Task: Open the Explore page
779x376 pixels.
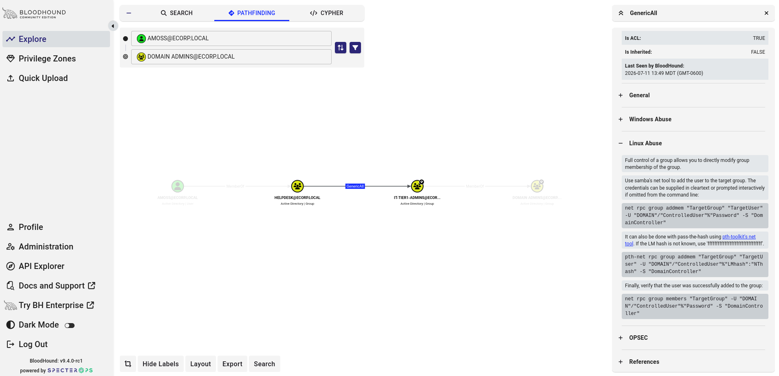Action: click(56, 39)
